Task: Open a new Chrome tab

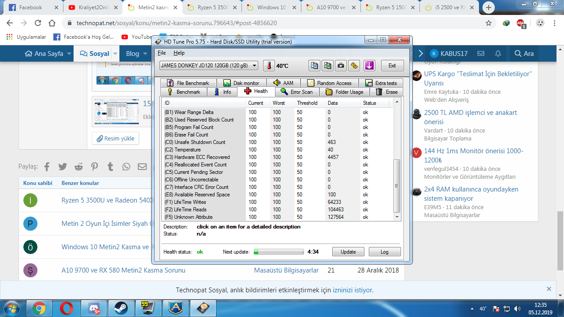Action: coord(489,7)
